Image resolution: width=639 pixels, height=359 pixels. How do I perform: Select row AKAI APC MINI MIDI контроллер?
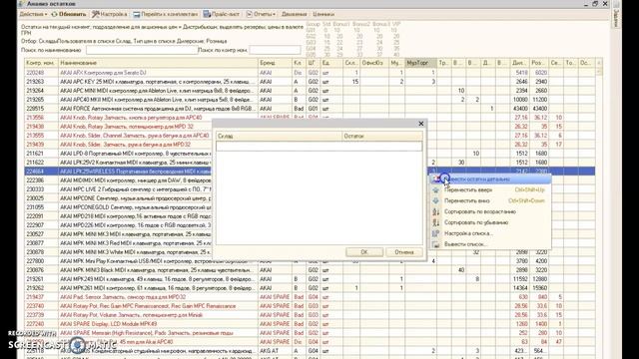pos(310,91)
